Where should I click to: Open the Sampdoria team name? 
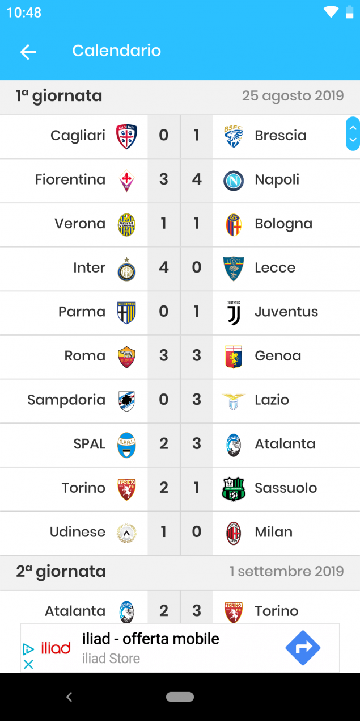tap(66, 400)
